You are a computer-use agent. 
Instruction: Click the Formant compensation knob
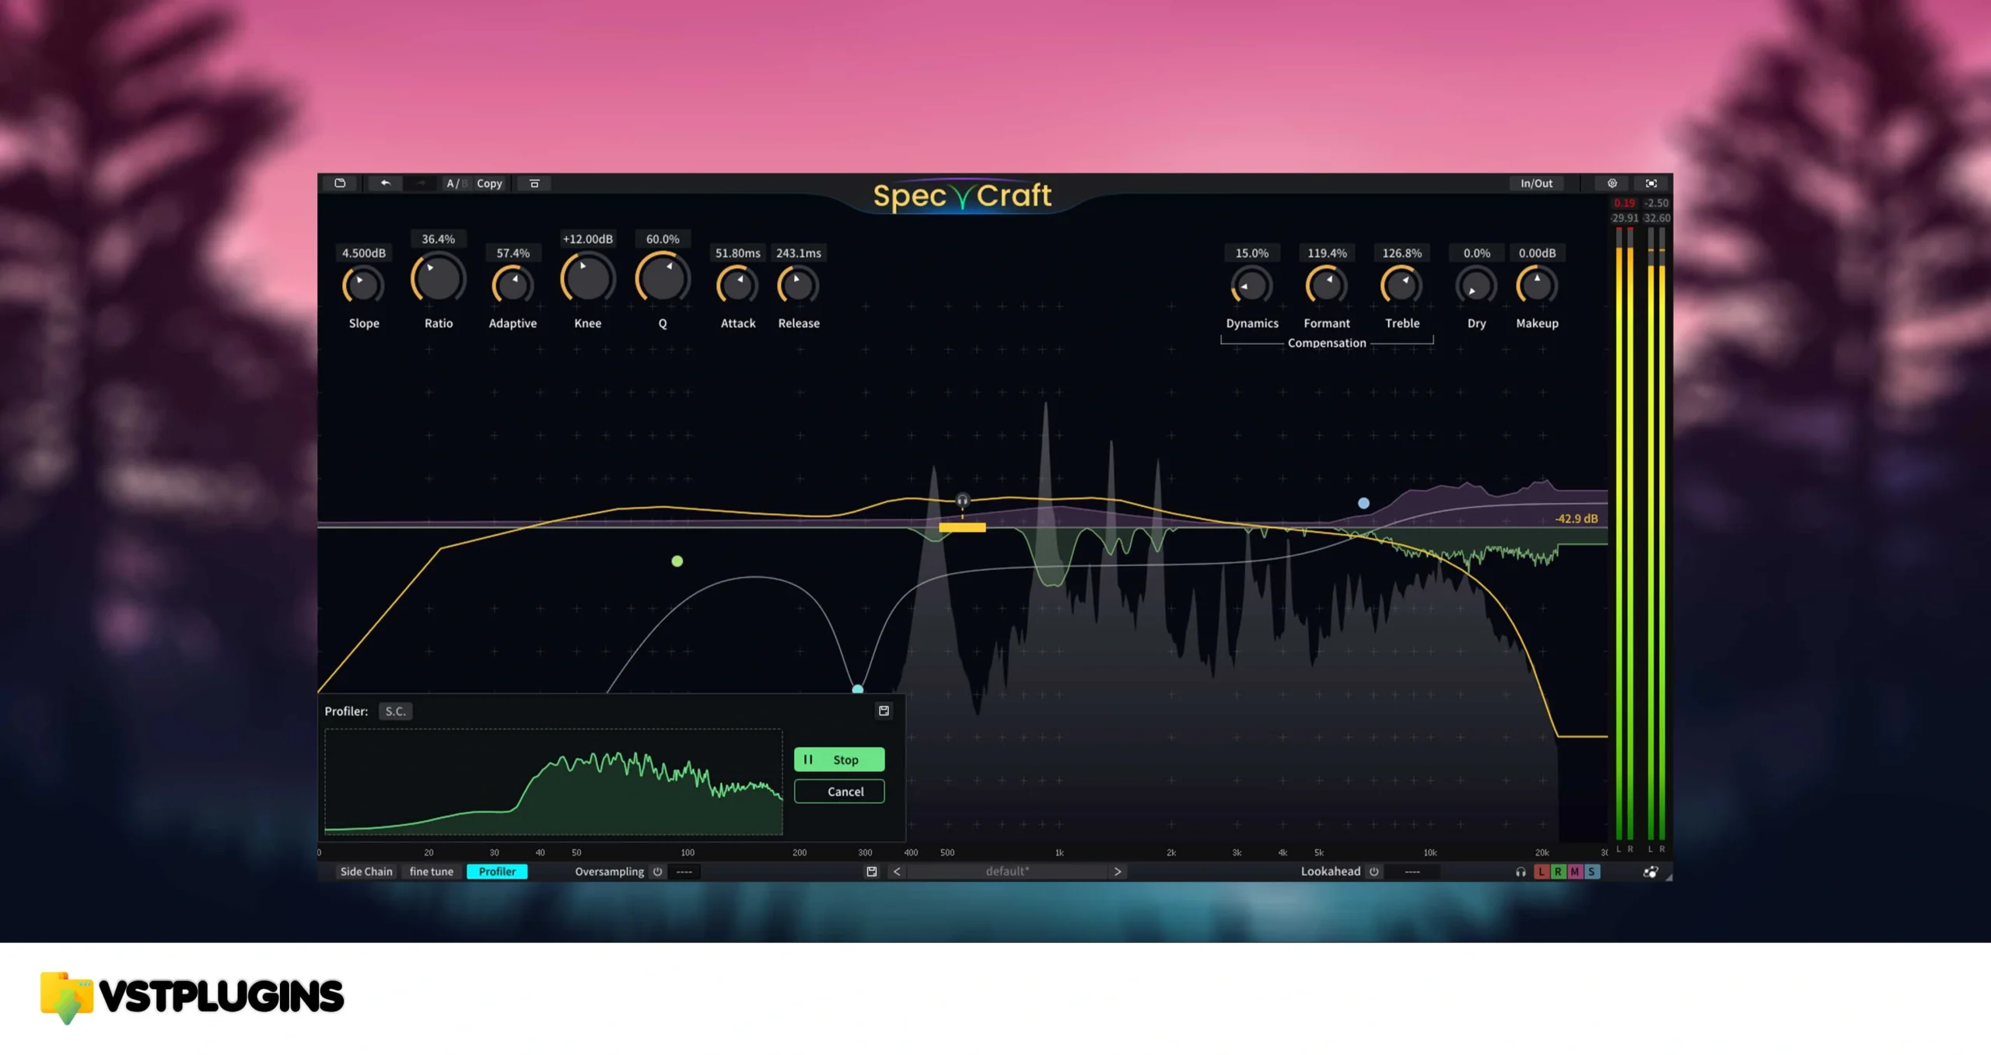pos(1326,285)
